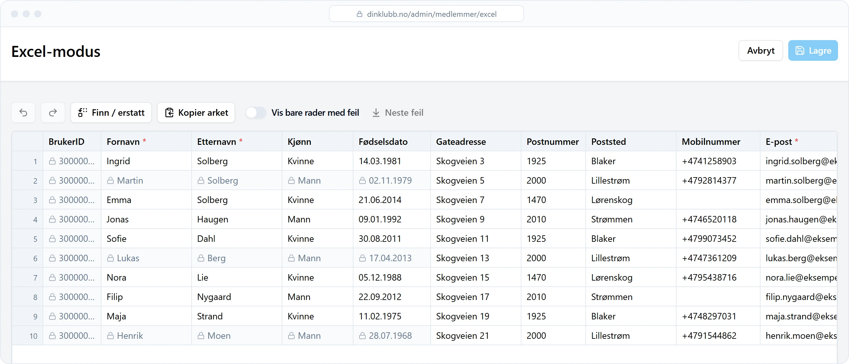Viewport: 849px width, 364px height.
Task: Select row number 5 header
Action: [28, 239]
